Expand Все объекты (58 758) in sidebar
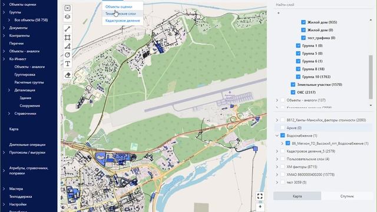 (9, 20)
